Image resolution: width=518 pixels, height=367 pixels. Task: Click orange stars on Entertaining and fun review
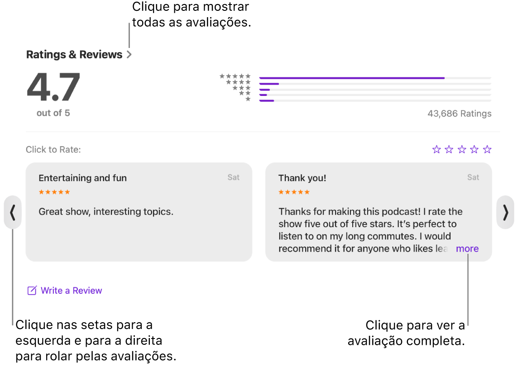pyautogui.click(x=54, y=192)
